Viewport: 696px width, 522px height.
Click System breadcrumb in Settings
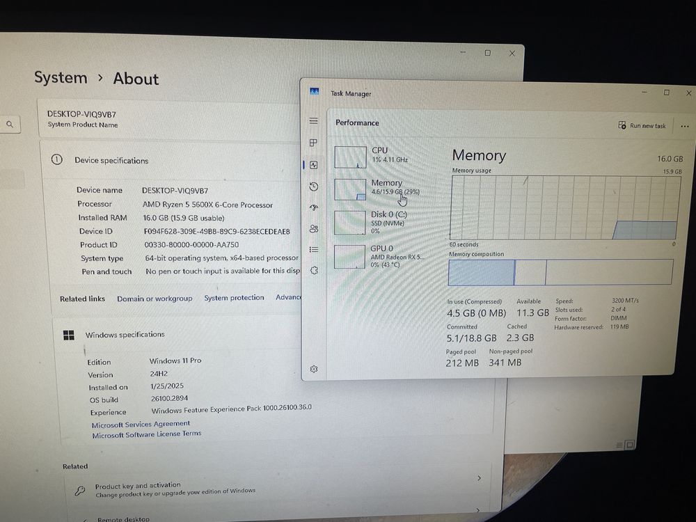(61, 78)
